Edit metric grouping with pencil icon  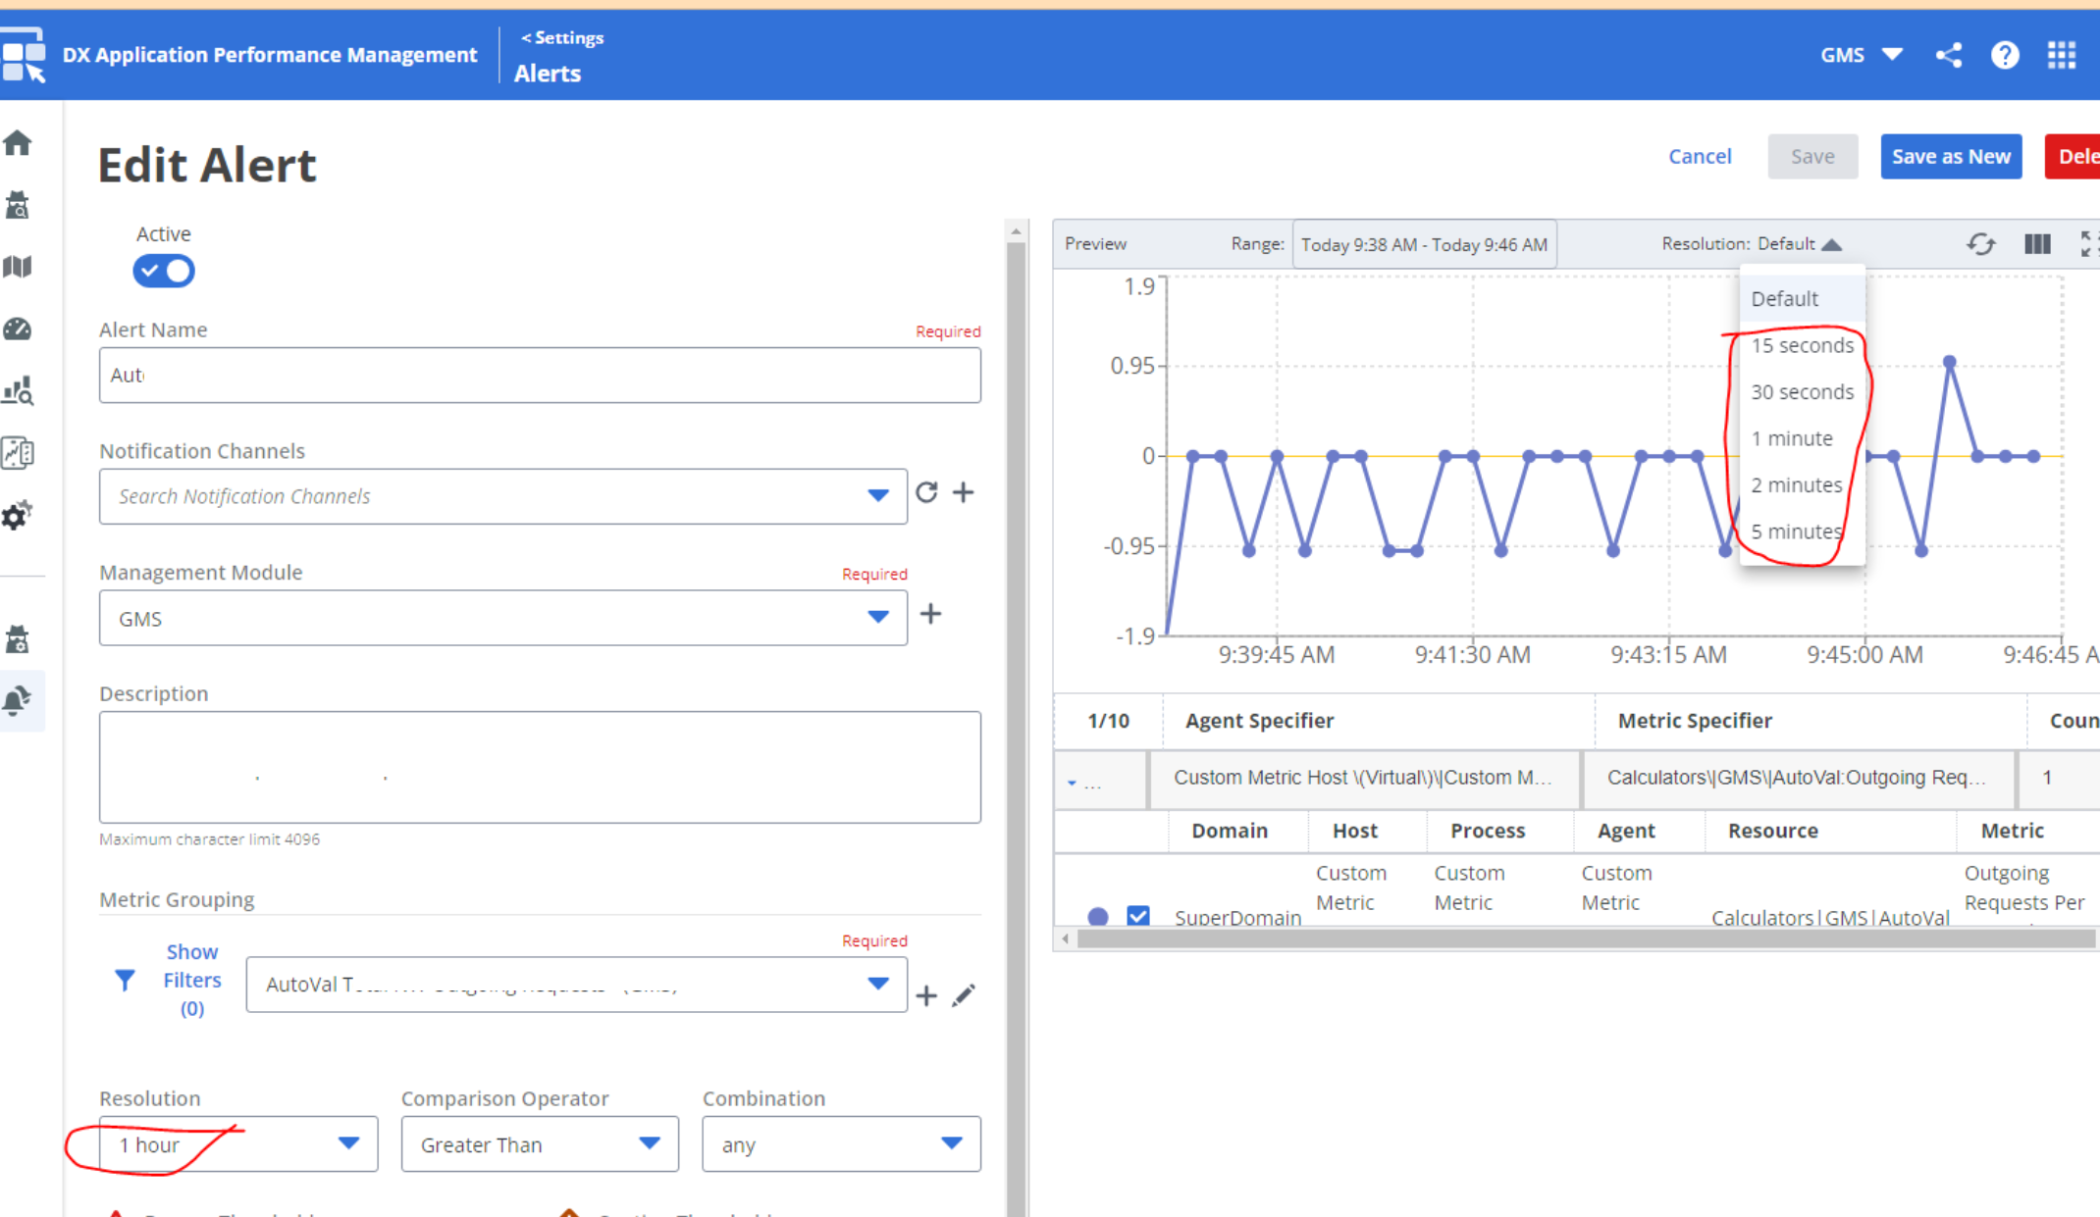pos(964,995)
